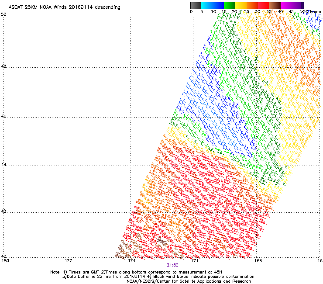Click the latitude 50 axis label
323x284 pixels.
tap(3, 14)
